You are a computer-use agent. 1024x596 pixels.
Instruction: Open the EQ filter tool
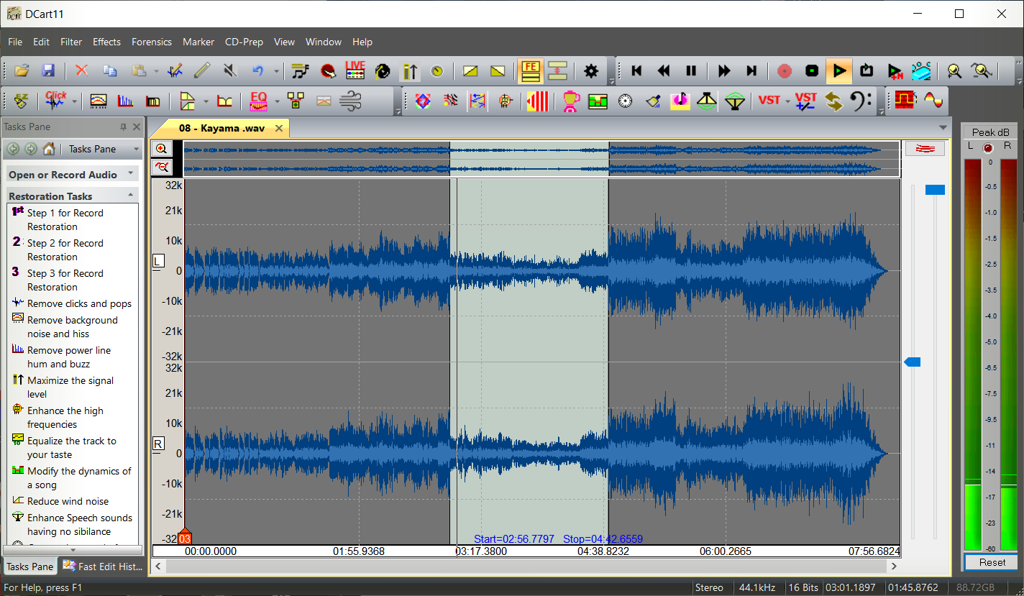point(258,101)
